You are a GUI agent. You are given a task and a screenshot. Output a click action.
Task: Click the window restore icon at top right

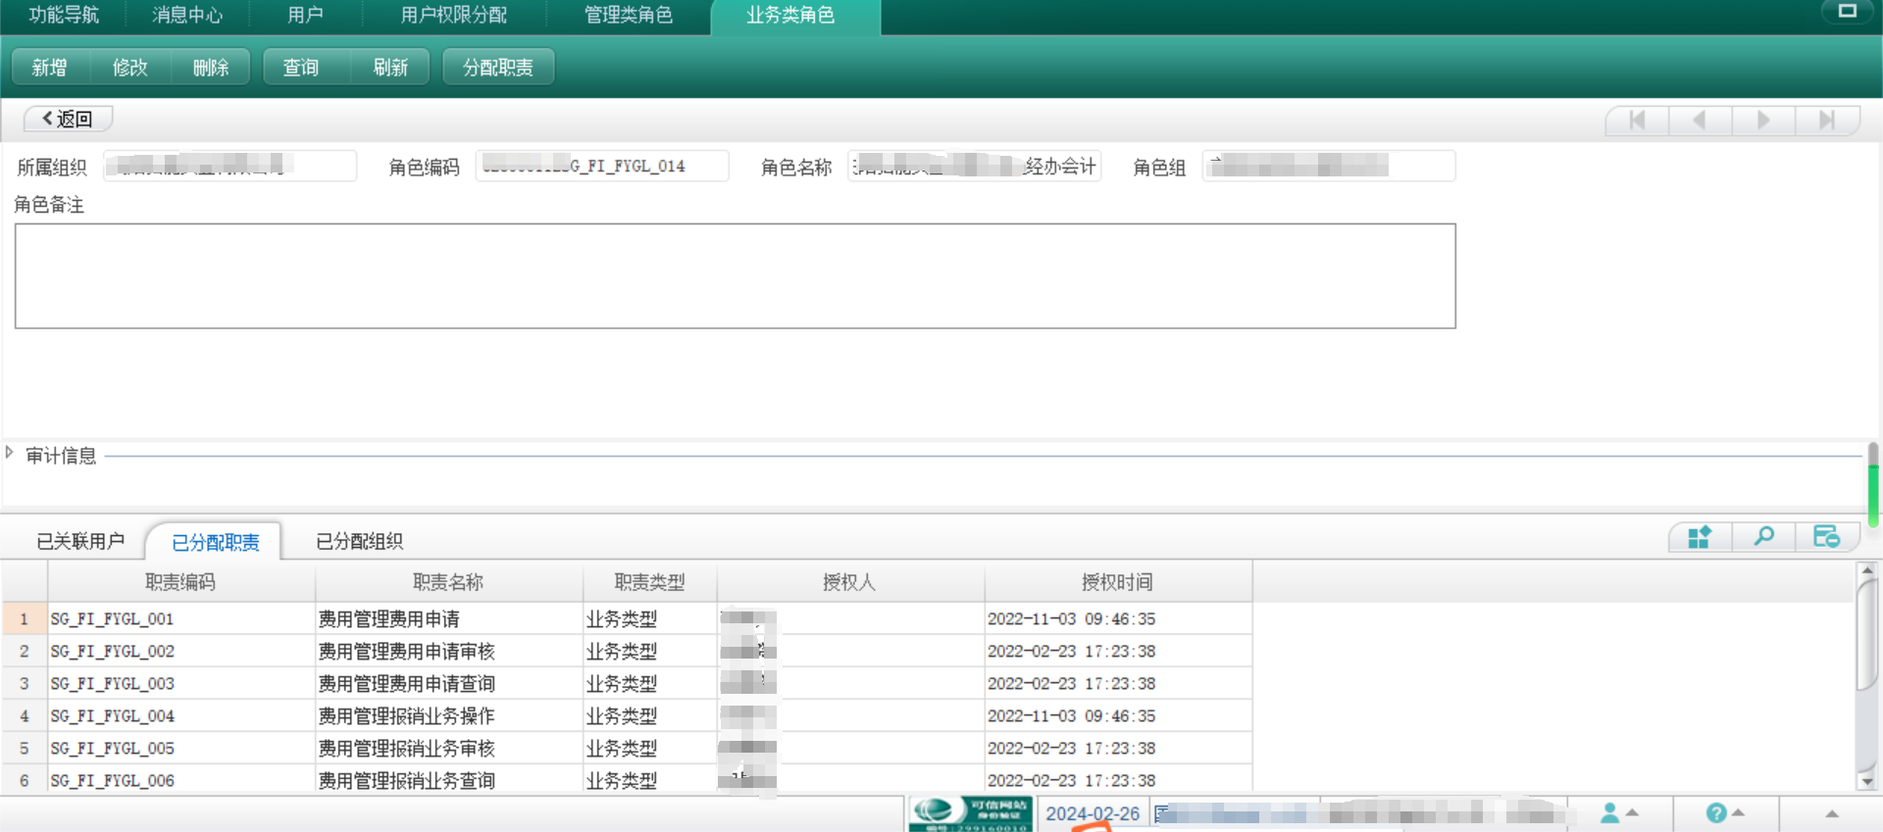pyautogui.click(x=1848, y=12)
